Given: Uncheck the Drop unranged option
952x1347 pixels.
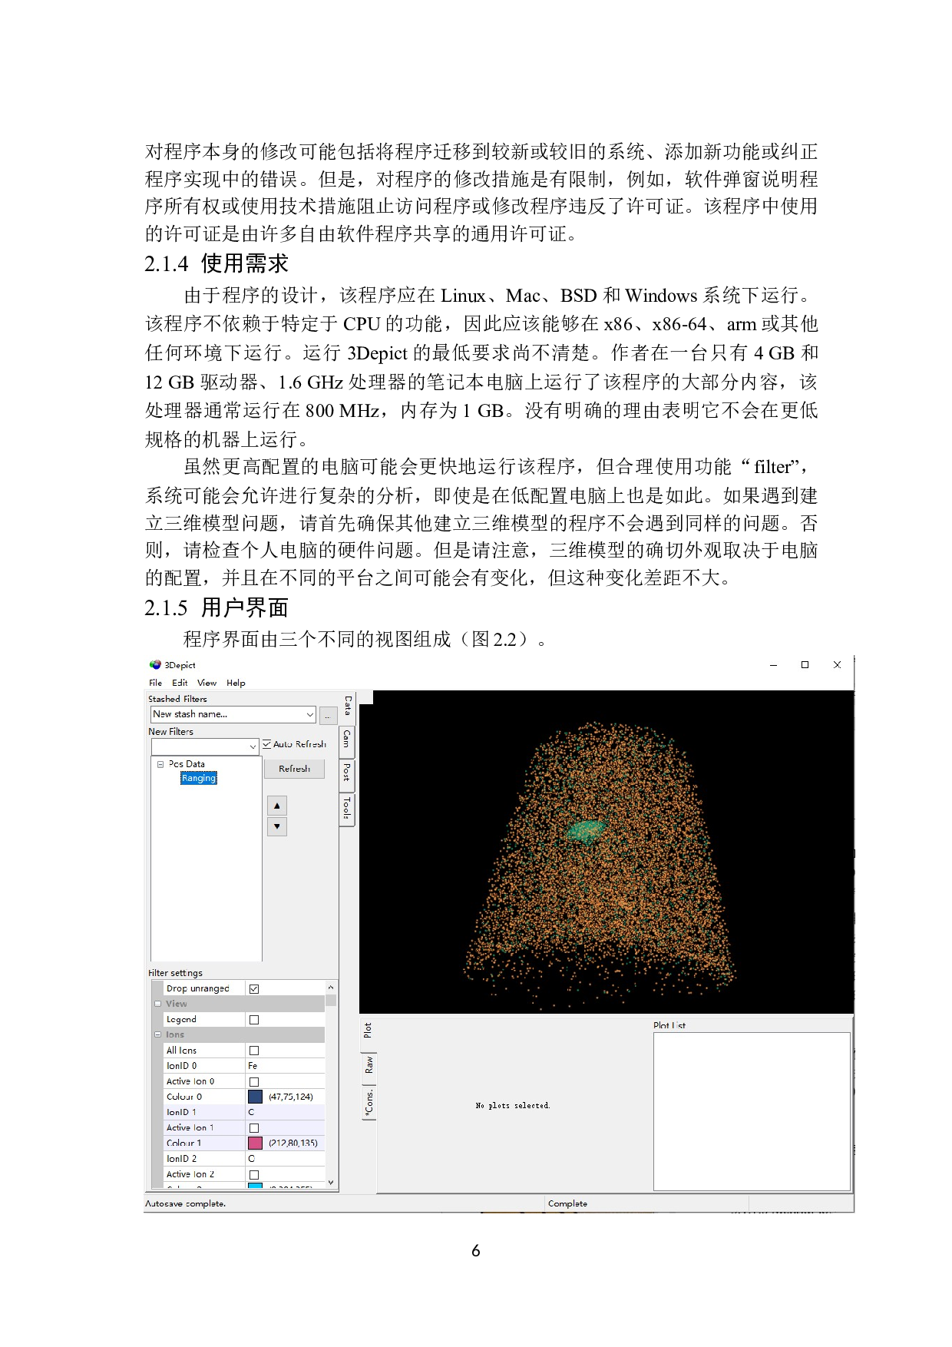Looking at the screenshot, I should point(254,989).
